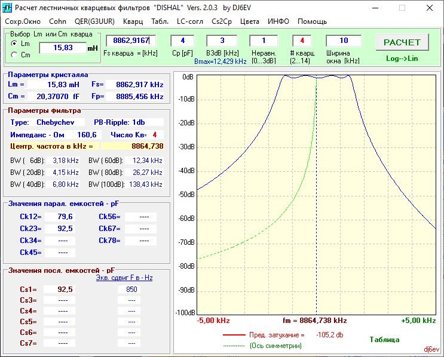The image size is (444, 357).
Task: Click the Ширина окна kHz field
Action: tap(343, 41)
